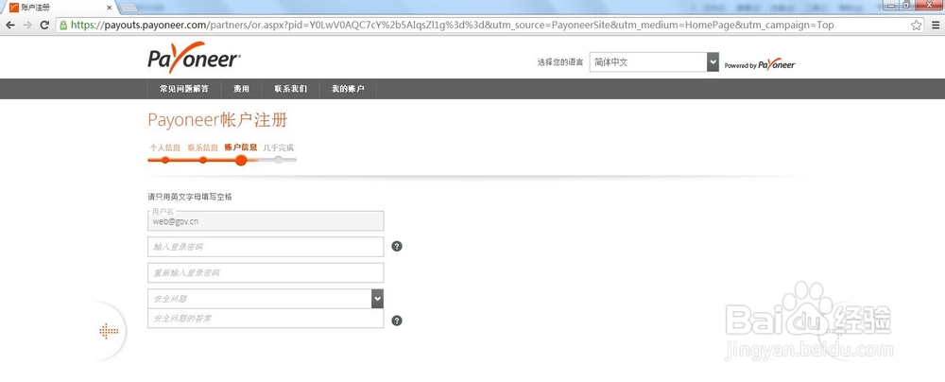Click the secure padlock icon in address bar

pos(63,25)
